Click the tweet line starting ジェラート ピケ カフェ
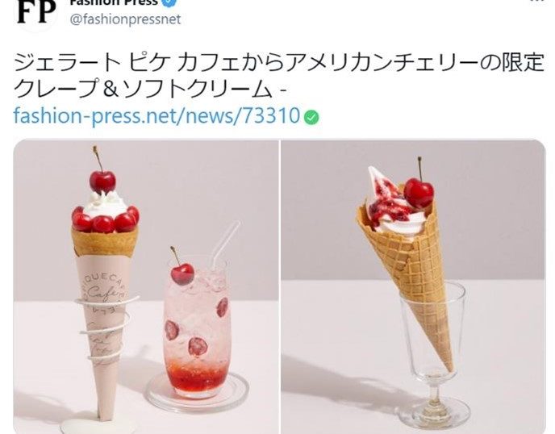This screenshot has width=555, height=434. tap(278, 63)
